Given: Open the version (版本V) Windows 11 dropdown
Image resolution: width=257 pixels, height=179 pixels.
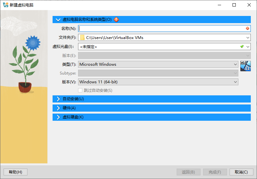Looking at the screenshot, I should tap(158, 82).
